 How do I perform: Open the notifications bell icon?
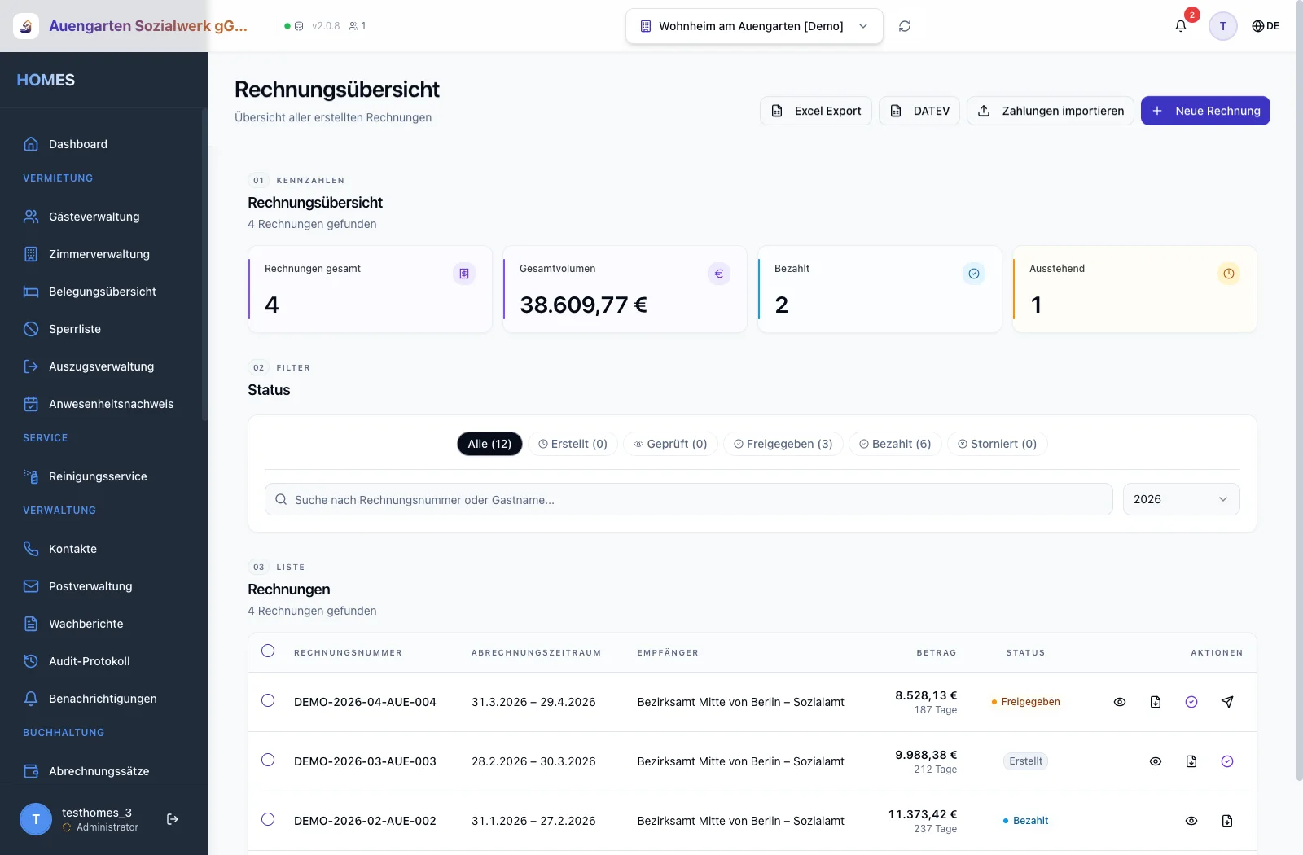coord(1180,26)
